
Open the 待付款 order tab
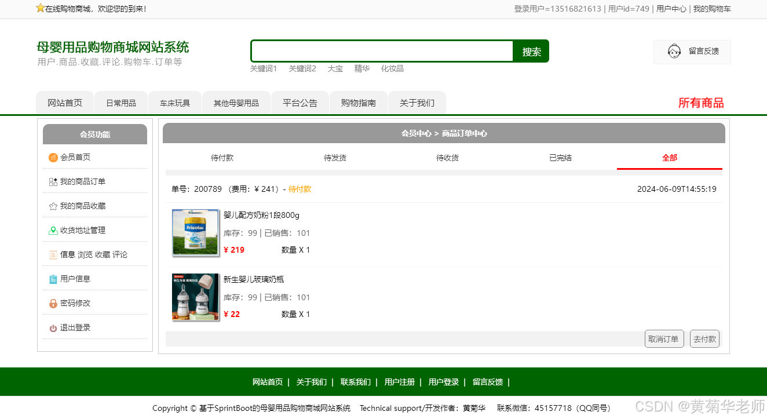(x=222, y=158)
